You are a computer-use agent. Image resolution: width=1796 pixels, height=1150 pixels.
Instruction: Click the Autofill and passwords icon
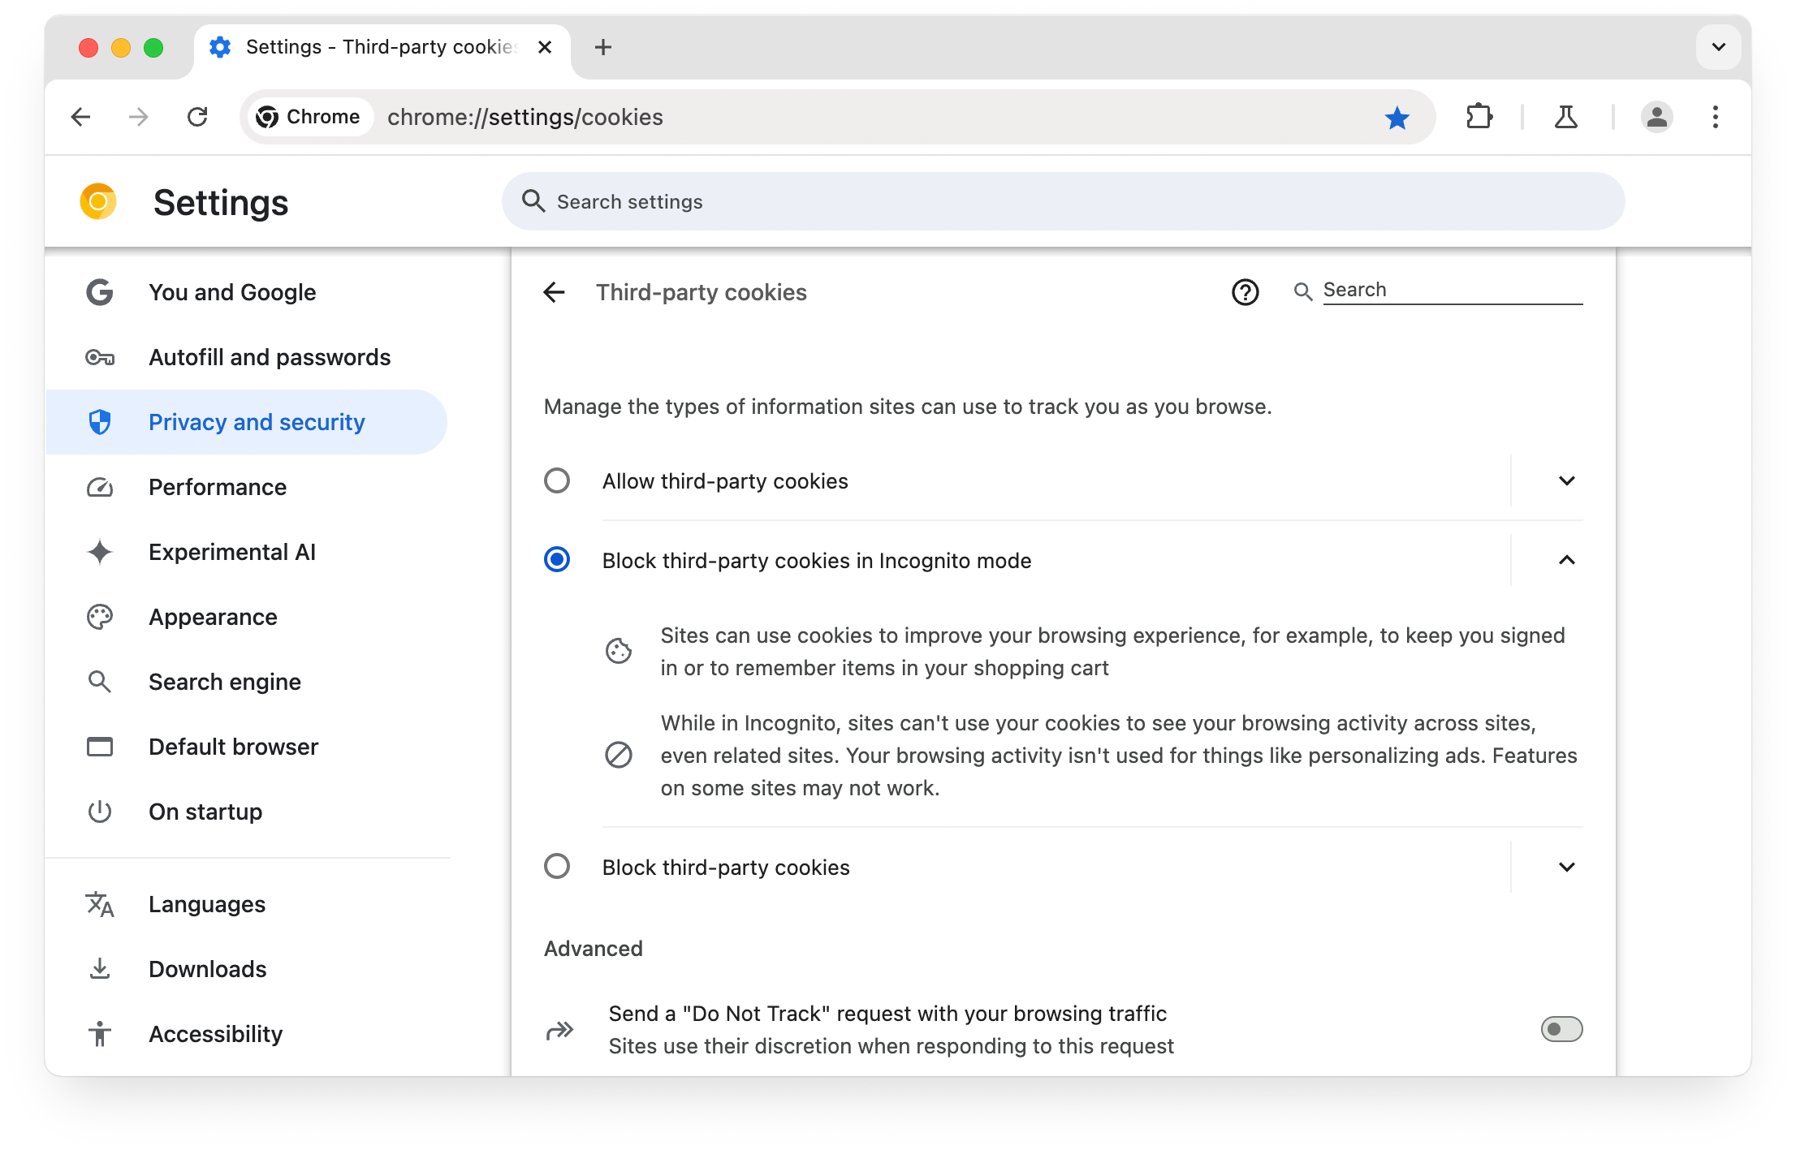[101, 357]
